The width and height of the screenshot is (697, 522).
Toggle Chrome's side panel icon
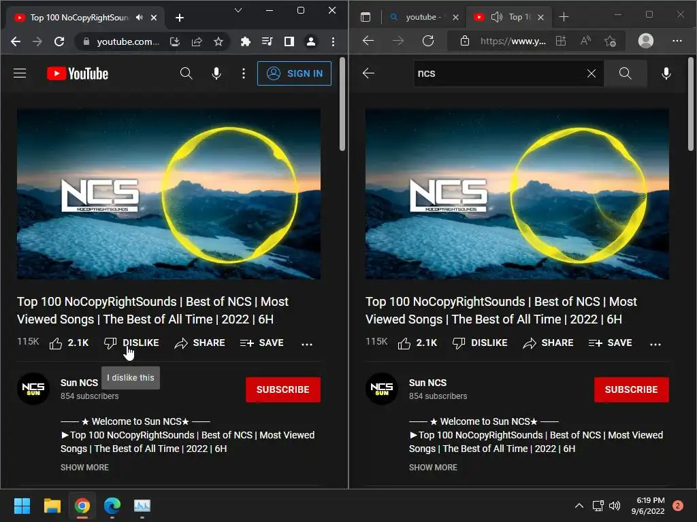tap(289, 41)
